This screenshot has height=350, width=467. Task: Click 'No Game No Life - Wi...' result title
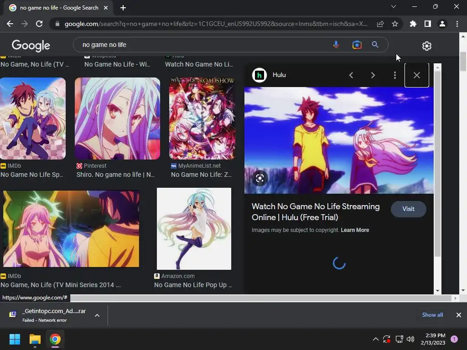[x=117, y=64]
